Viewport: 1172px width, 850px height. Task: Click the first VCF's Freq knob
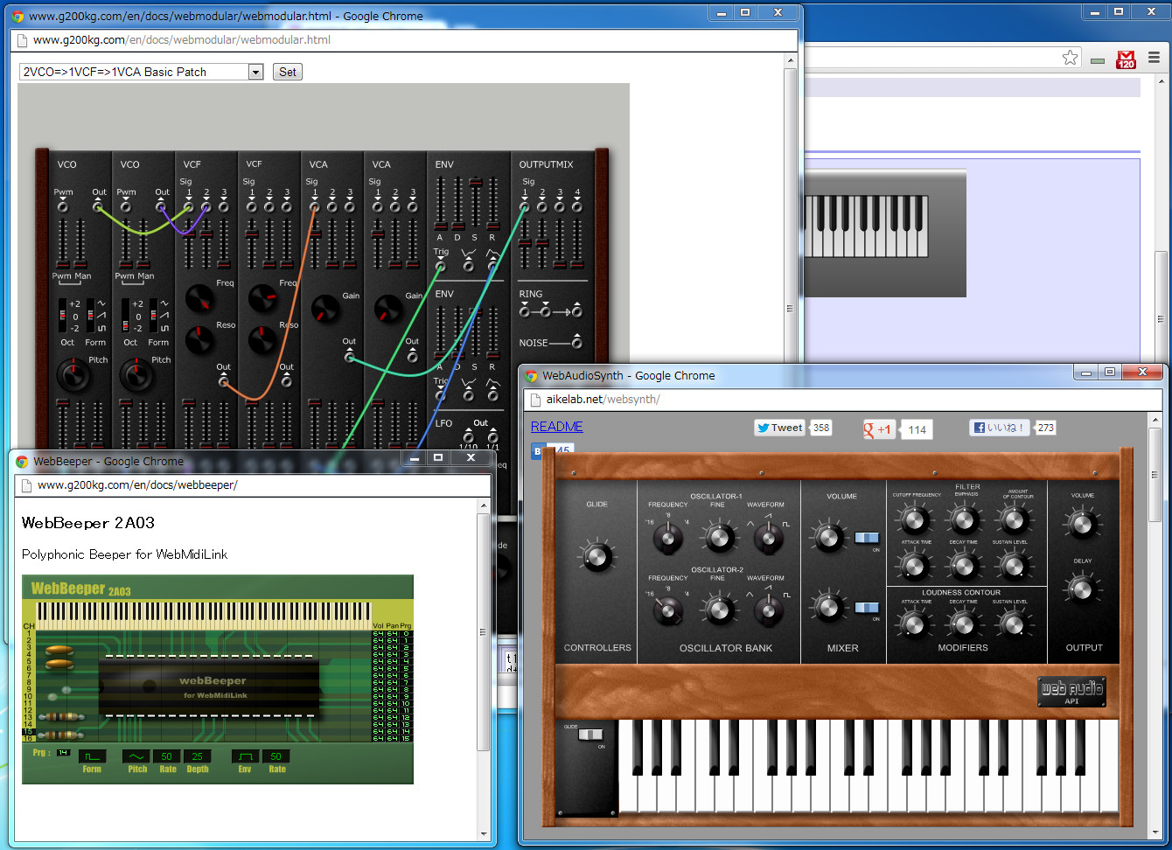(x=199, y=299)
